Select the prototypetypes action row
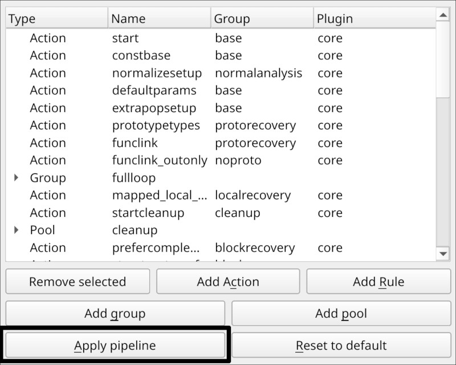The image size is (456, 365). (x=221, y=125)
